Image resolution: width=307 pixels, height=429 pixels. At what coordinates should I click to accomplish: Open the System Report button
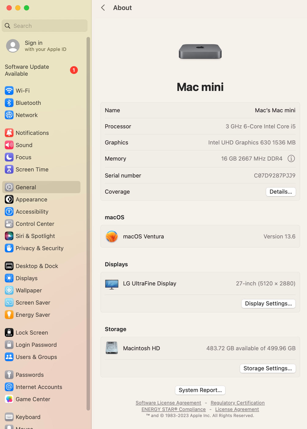(200, 390)
